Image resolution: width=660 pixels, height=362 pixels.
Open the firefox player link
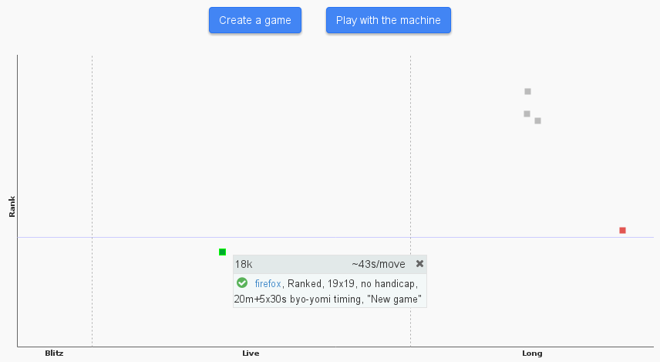tap(268, 283)
